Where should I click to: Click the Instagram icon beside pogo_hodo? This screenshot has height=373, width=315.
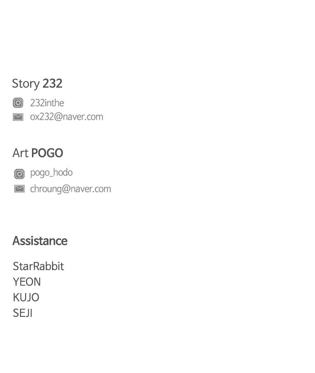pos(19,173)
